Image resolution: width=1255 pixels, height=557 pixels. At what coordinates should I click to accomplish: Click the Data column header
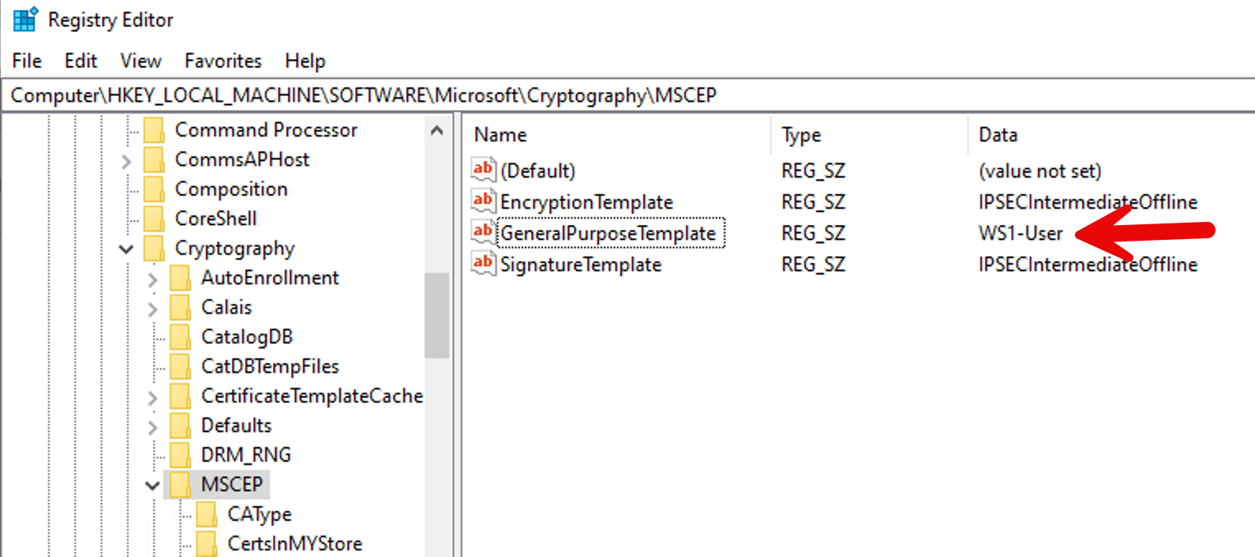pos(998,136)
